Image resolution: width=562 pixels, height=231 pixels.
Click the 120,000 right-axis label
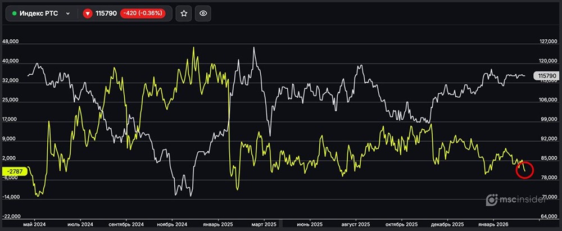tap(549, 61)
